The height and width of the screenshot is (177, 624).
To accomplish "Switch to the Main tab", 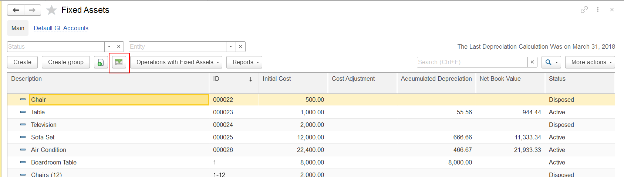I will point(18,28).
